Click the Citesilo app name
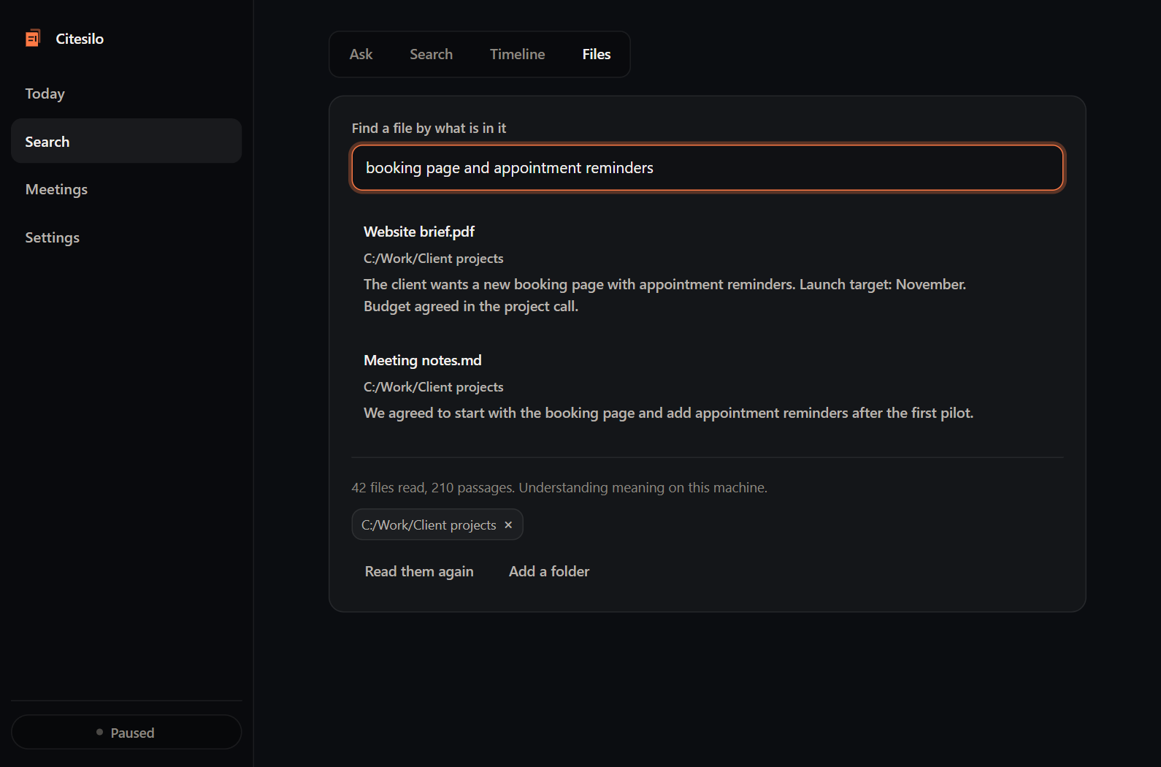The image size is (1161, 767). [x=80, y=39]
